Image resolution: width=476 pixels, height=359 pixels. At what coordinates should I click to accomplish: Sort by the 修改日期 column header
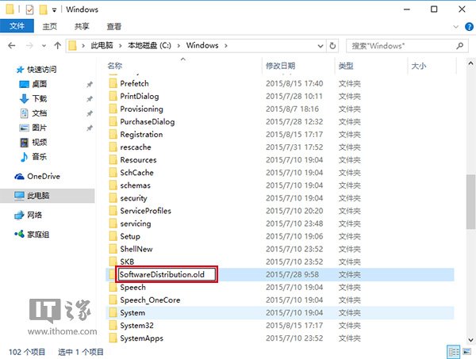point(280,66)
